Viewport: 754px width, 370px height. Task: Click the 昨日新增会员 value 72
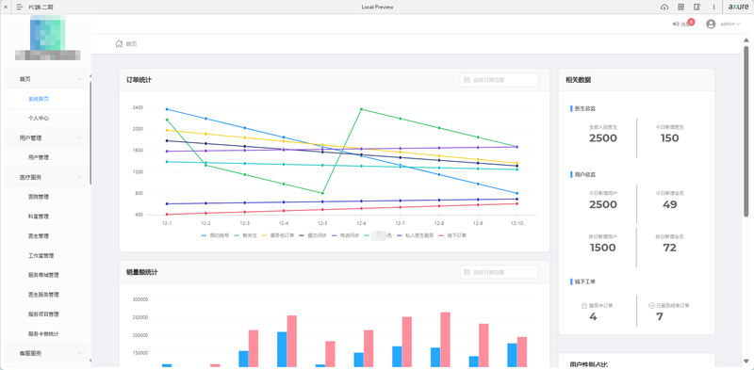tap(669, 248)
